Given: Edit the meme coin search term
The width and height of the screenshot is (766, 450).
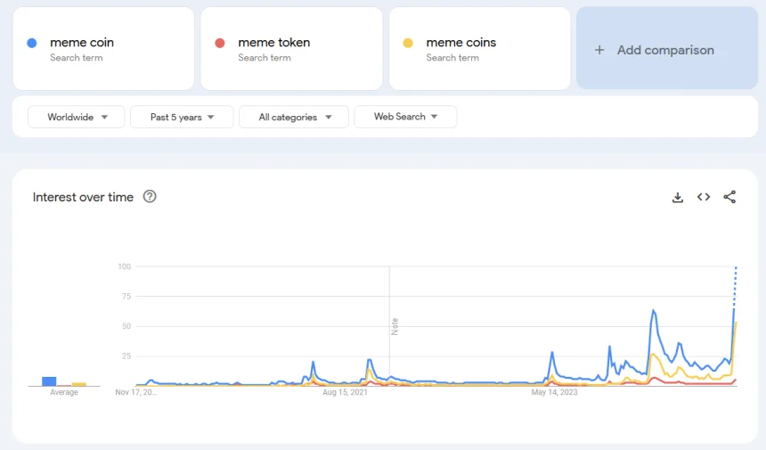Looking at the screenshot, I should 82,43.
